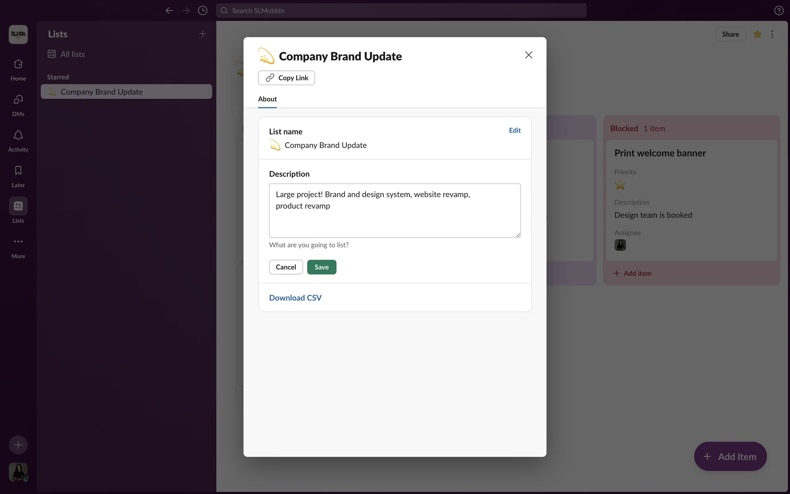
Task: Click the Edit link for List name
Action: (514, 130)
